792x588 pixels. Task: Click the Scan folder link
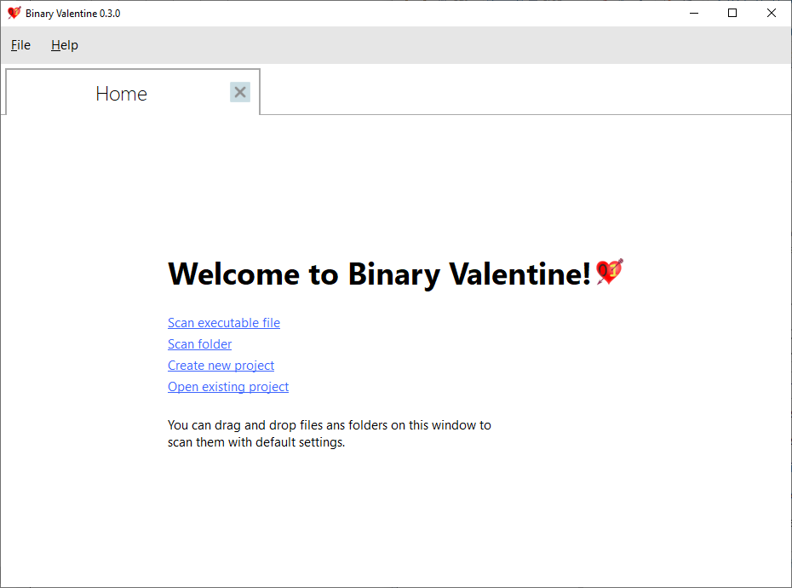[199, 343]
